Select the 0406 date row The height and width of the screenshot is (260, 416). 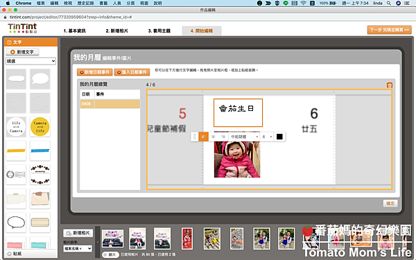[110, 104]
